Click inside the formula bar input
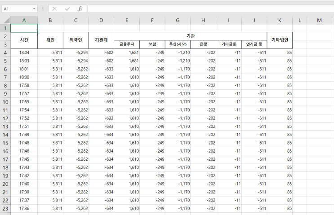Viewport: 334px width, 215px height. (211, 9)
